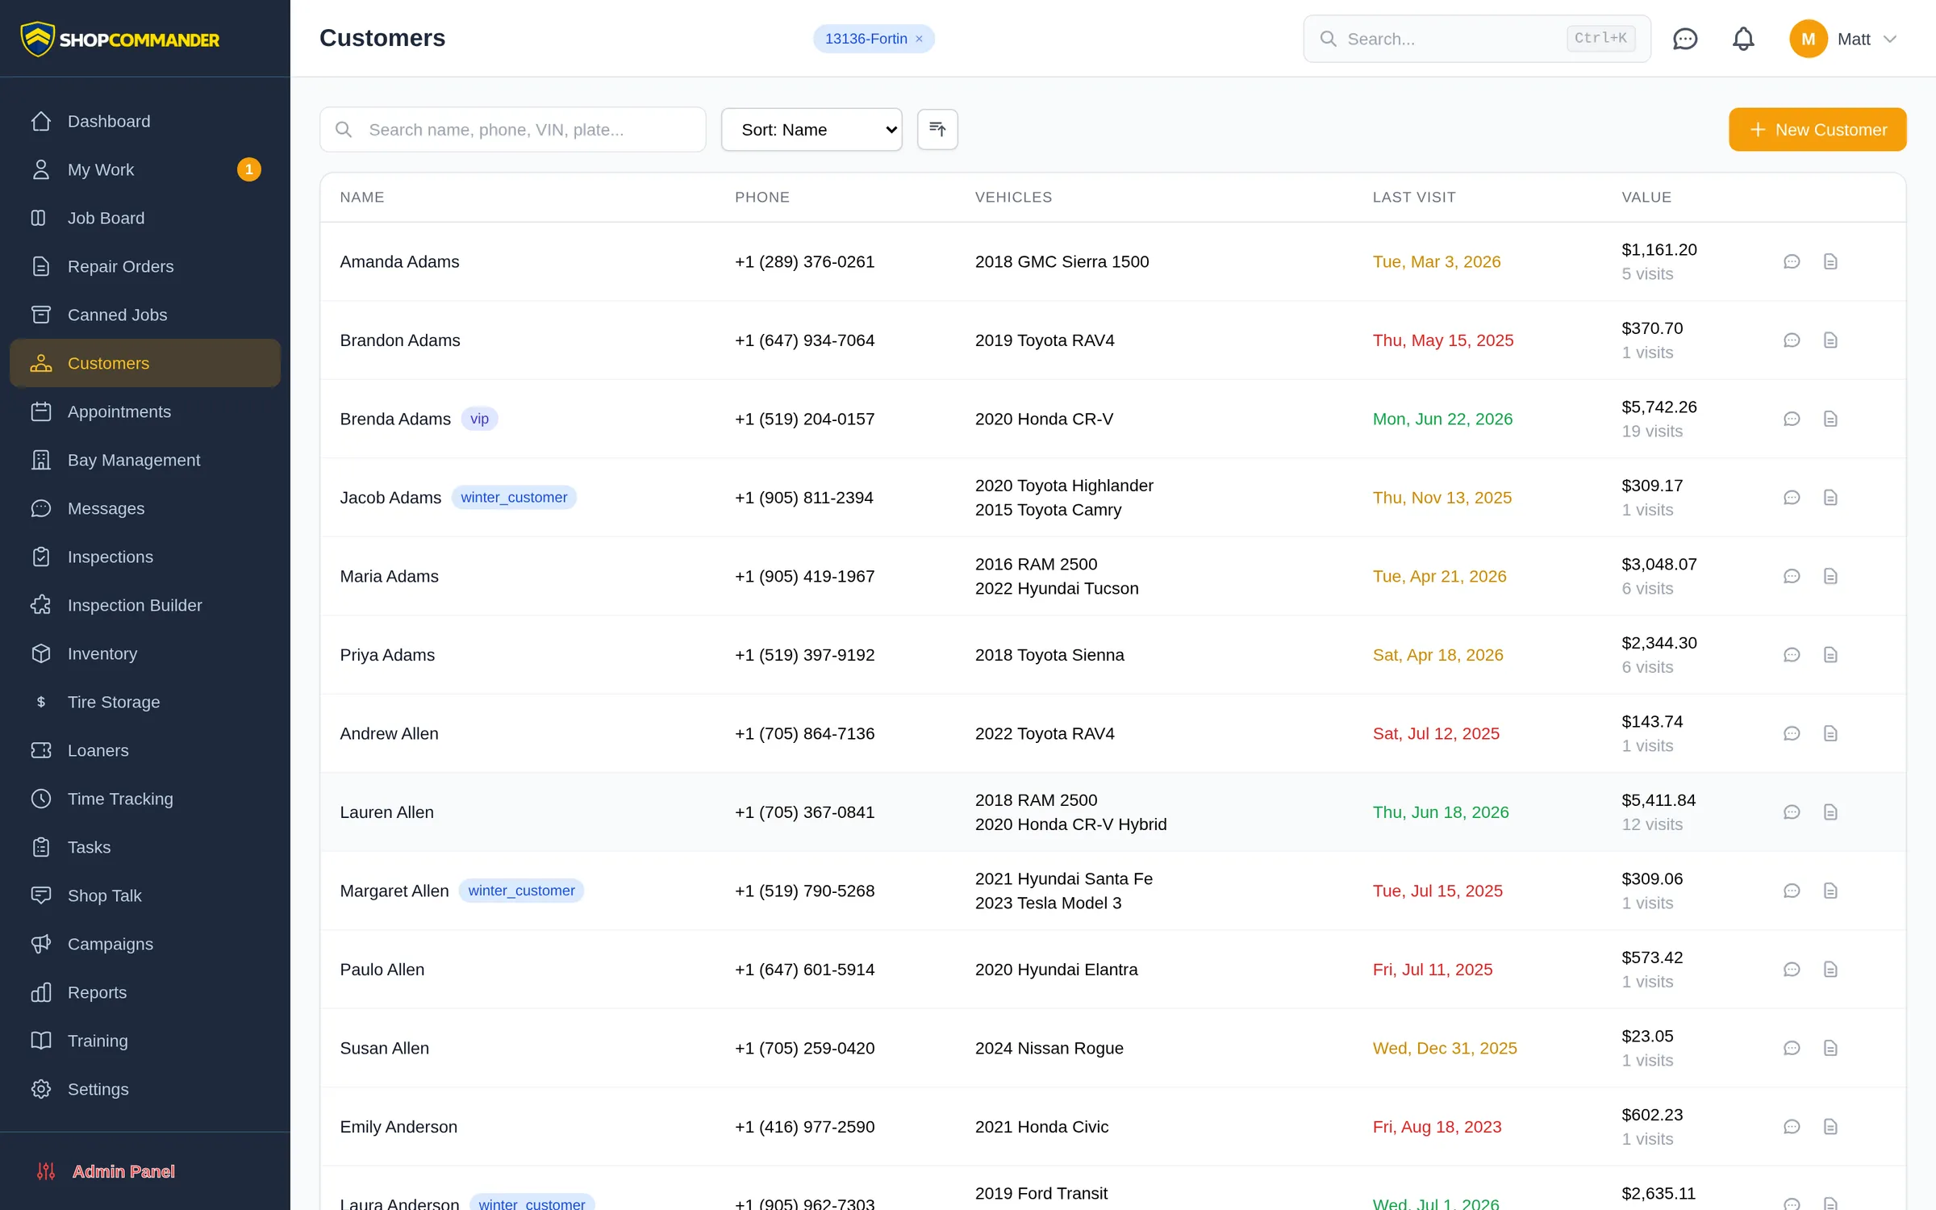Open Inspection Builder
The width and height of the screenshot is (1936, 1210).
pos(145,605)
